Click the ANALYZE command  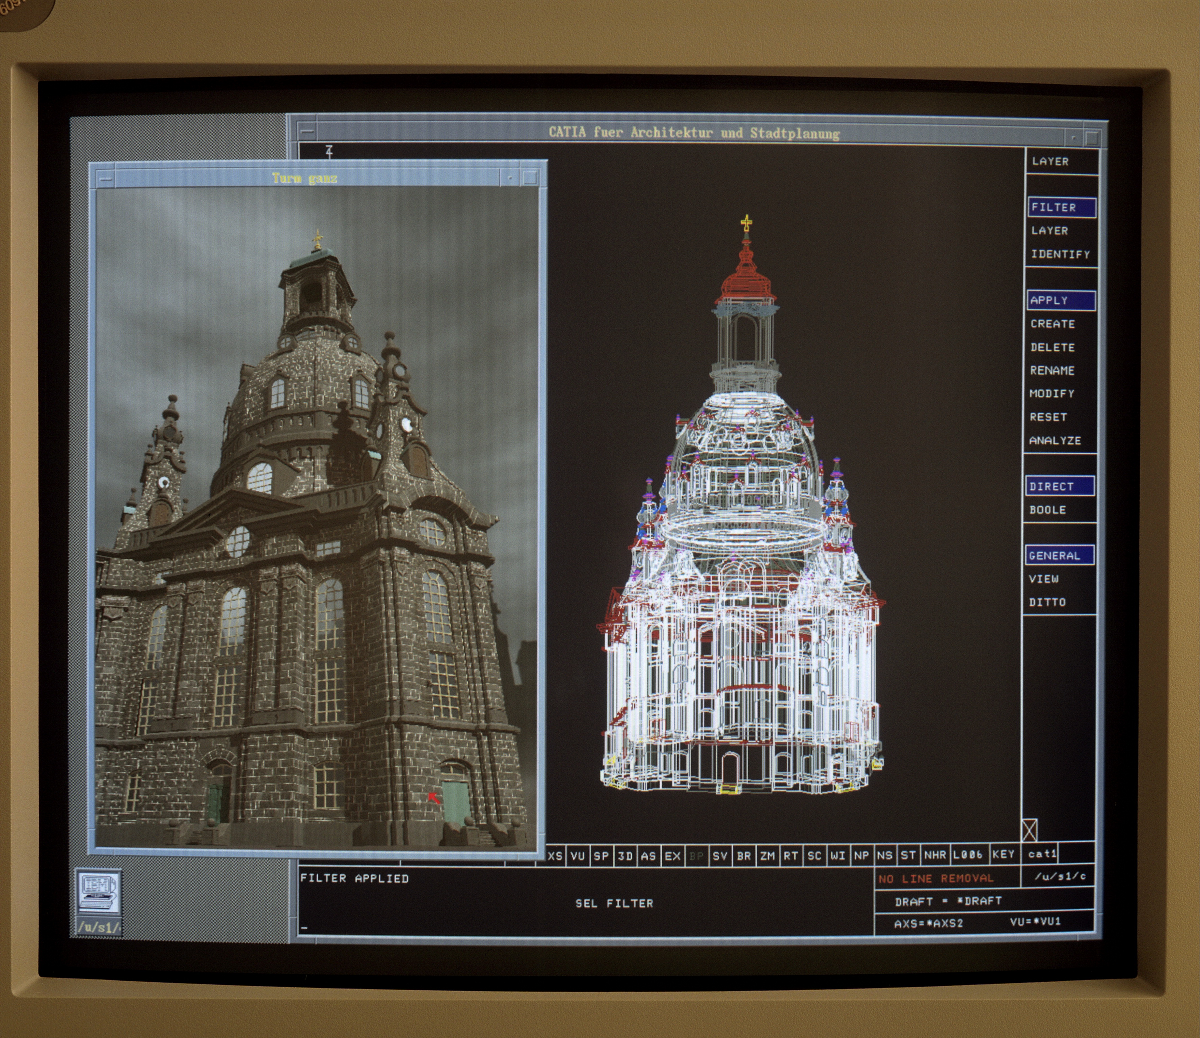click(1055, 440)
